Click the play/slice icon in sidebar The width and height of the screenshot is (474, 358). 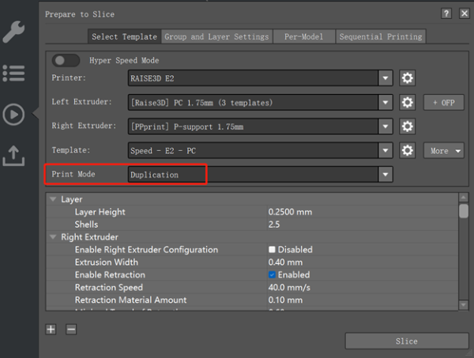pyautogui.click(x=13, y=115)
